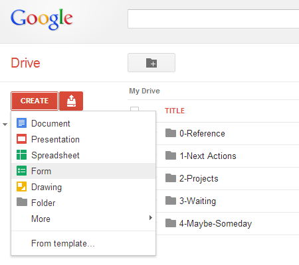Collapse the sidebar tree arrow

pos(5,125)
